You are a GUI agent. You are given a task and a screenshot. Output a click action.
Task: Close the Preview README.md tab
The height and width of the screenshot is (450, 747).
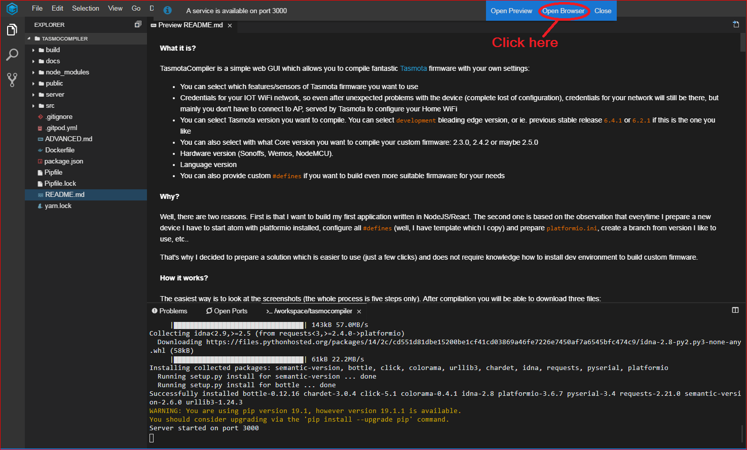[x=230, y=25]
